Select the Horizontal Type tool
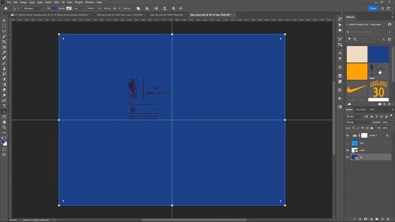The width and height of the screenshot is (395, 222). (x=4, y=105)
